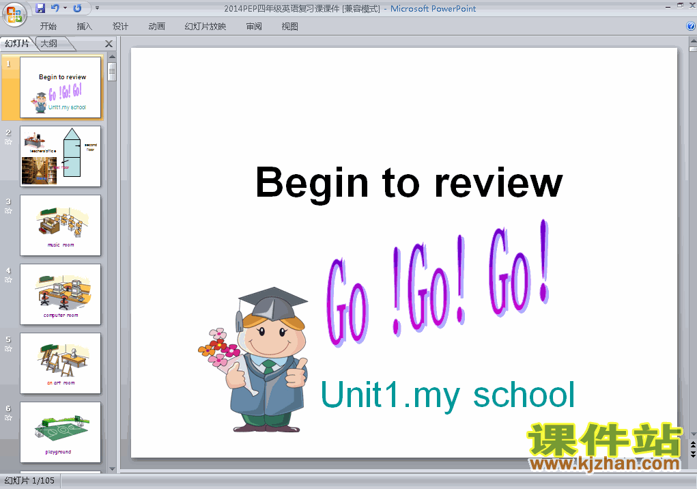
Task: Switch to the 大纲 outline tab
Action: (x=49, y=43)
